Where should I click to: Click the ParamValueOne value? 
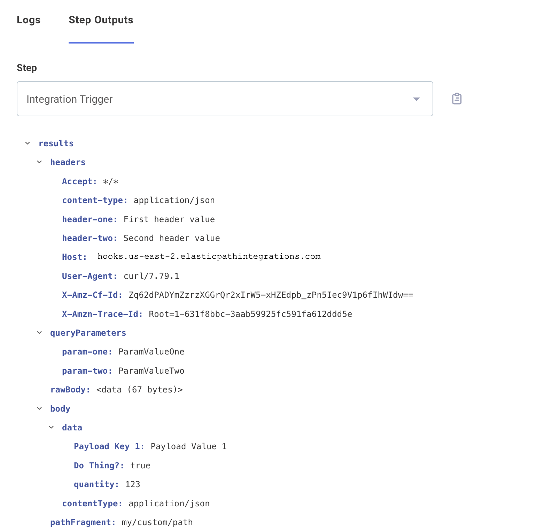(151, 352)
